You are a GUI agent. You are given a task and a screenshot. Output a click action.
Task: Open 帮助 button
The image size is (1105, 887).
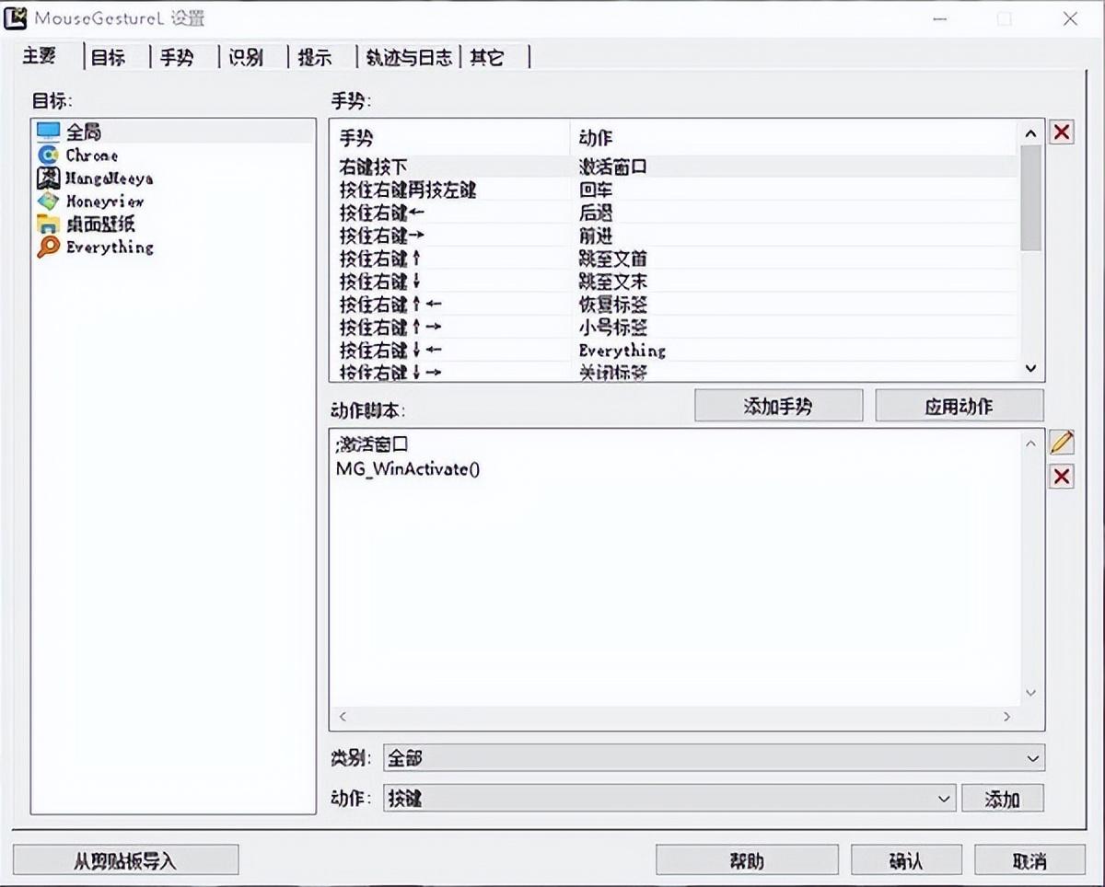(747, 860)
